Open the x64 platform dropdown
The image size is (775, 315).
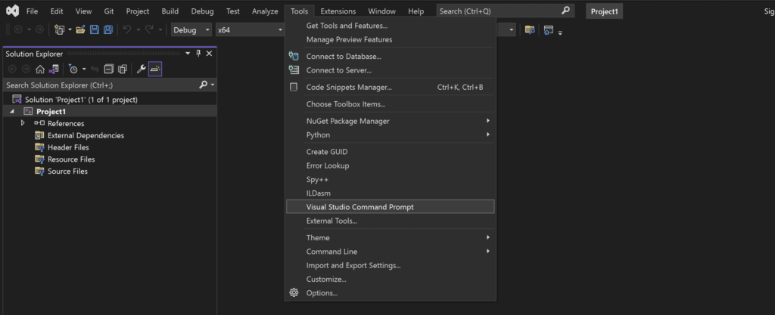(250, 30)
